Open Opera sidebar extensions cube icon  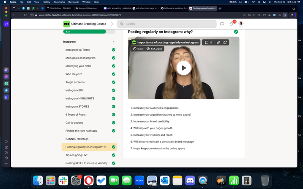[x=6, y=158]
